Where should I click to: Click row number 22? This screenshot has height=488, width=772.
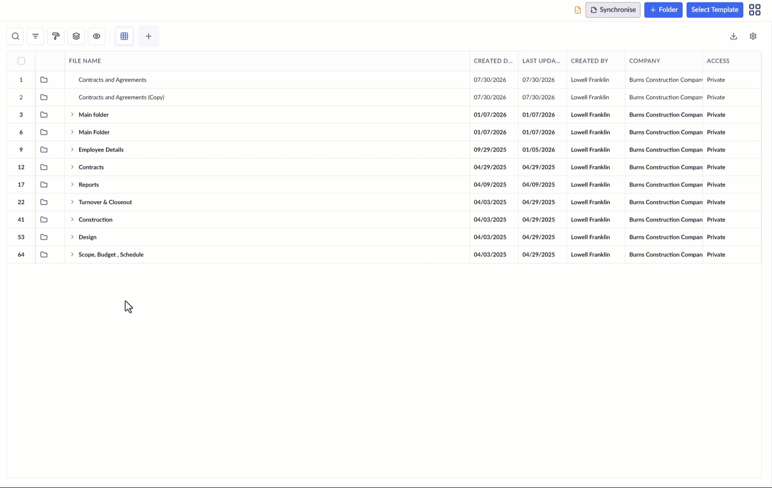21,202
